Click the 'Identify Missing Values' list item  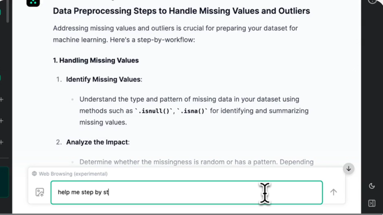104,79
